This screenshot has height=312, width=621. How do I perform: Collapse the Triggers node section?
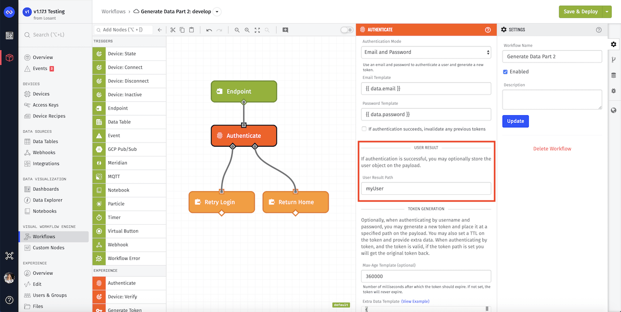point(129,41)
